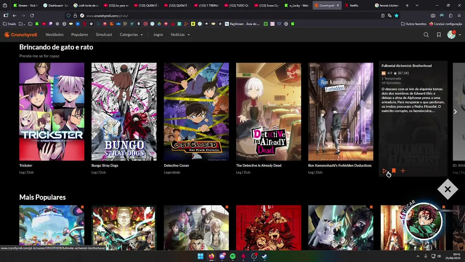
Task: Toggle watchlist bookmark on Fullmetal Alchemist card
Action: pos(394,171)
